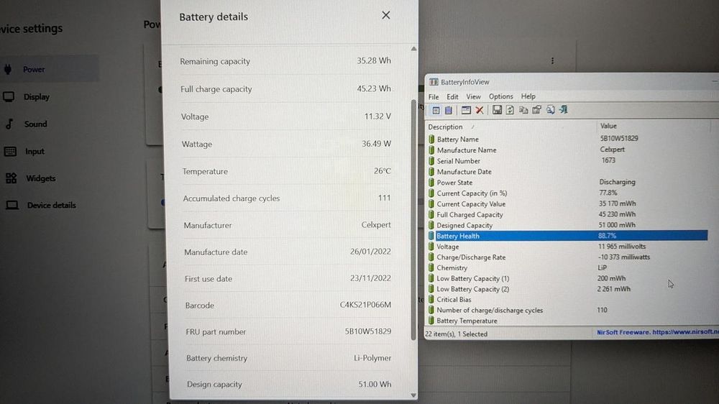Switch to battery log view toolbar icon
Viewport: 719px width, 404px height.
click(x=449, y=110)
